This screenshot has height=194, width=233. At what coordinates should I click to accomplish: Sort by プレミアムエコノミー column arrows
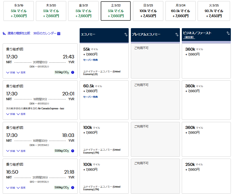[x=177, y=35]
